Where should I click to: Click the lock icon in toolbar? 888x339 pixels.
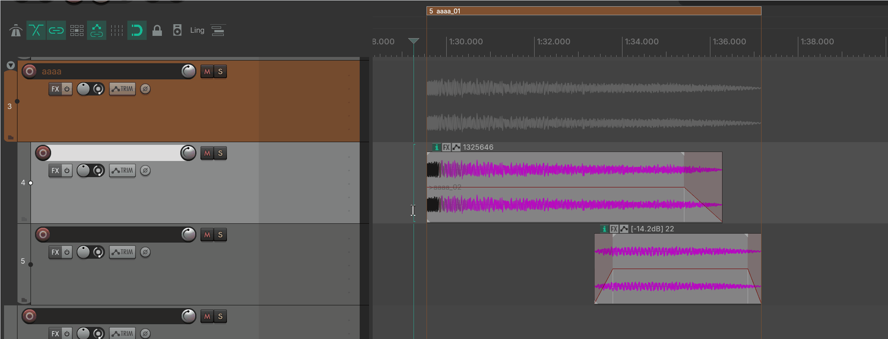pyautogui.click(x=157, y=30)
